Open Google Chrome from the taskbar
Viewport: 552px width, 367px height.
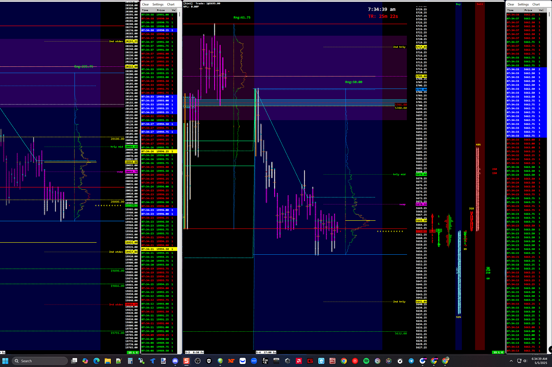(343, 361)
